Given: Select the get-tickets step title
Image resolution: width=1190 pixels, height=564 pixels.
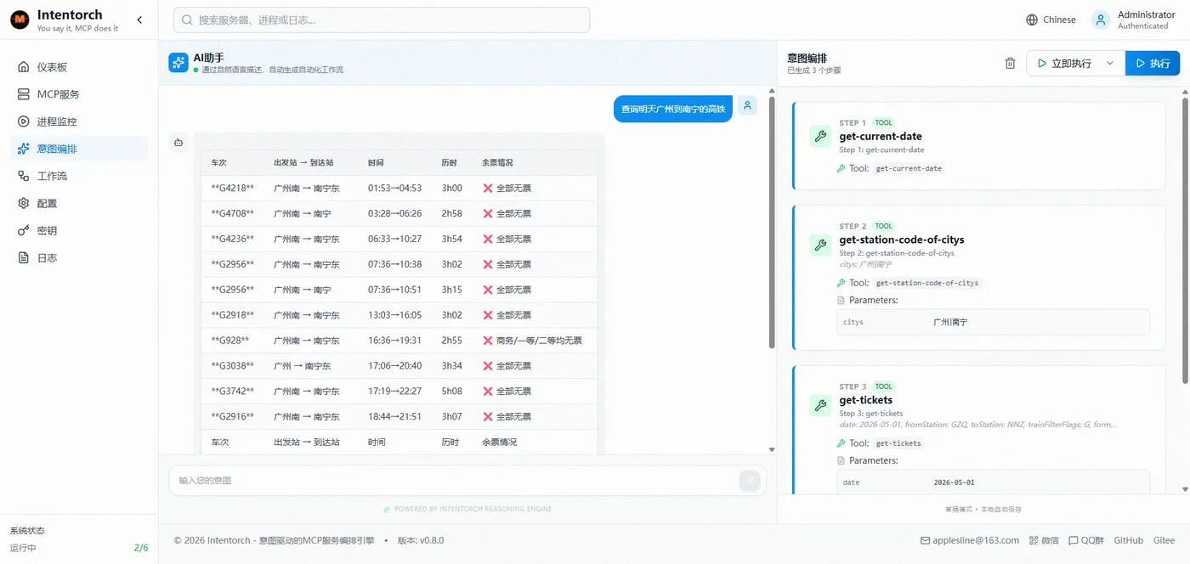Looking at the screenshot, I should point(866,400).
